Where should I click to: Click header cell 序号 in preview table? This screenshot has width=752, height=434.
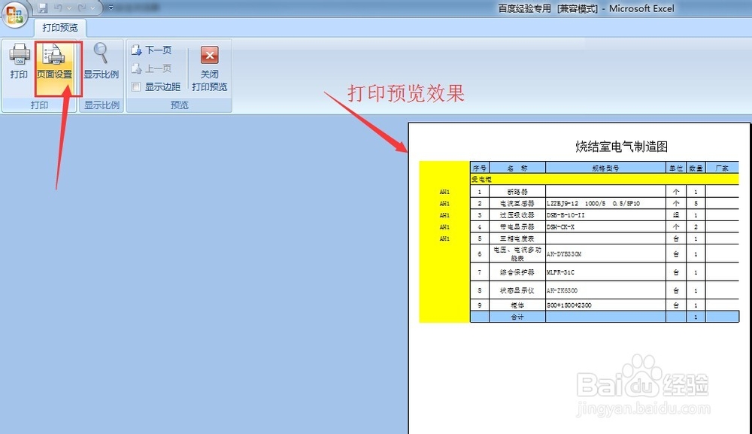[x=480, y=168]
